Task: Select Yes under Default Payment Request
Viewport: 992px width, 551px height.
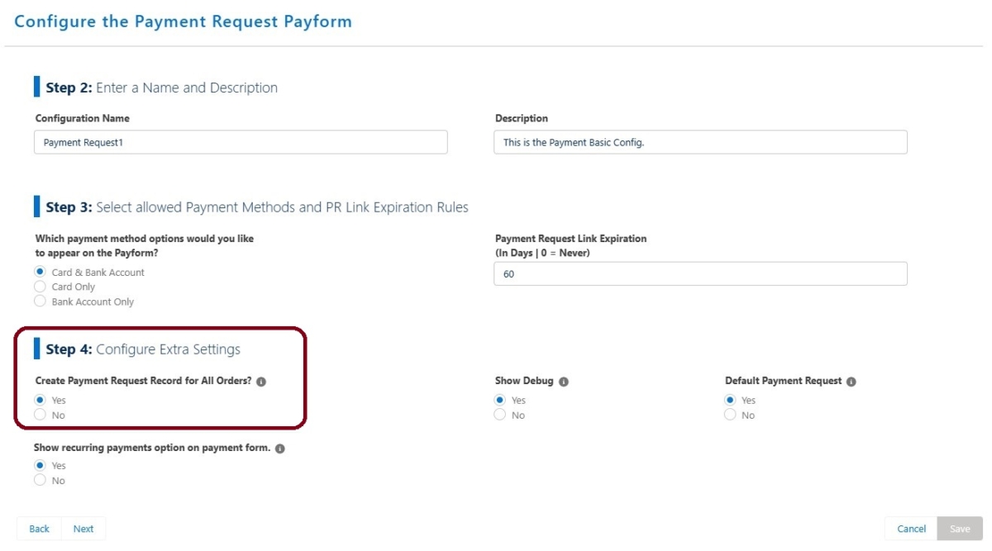Action: coord(730,399)
